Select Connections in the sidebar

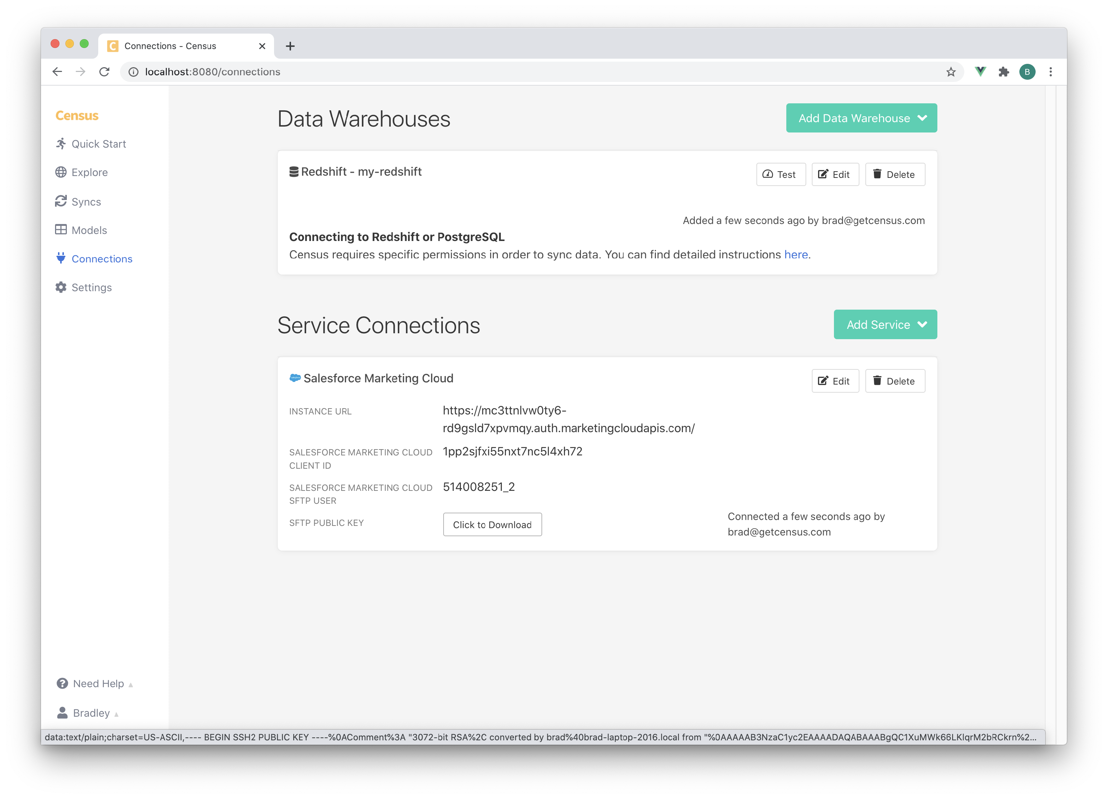click(x=102, y=259)
